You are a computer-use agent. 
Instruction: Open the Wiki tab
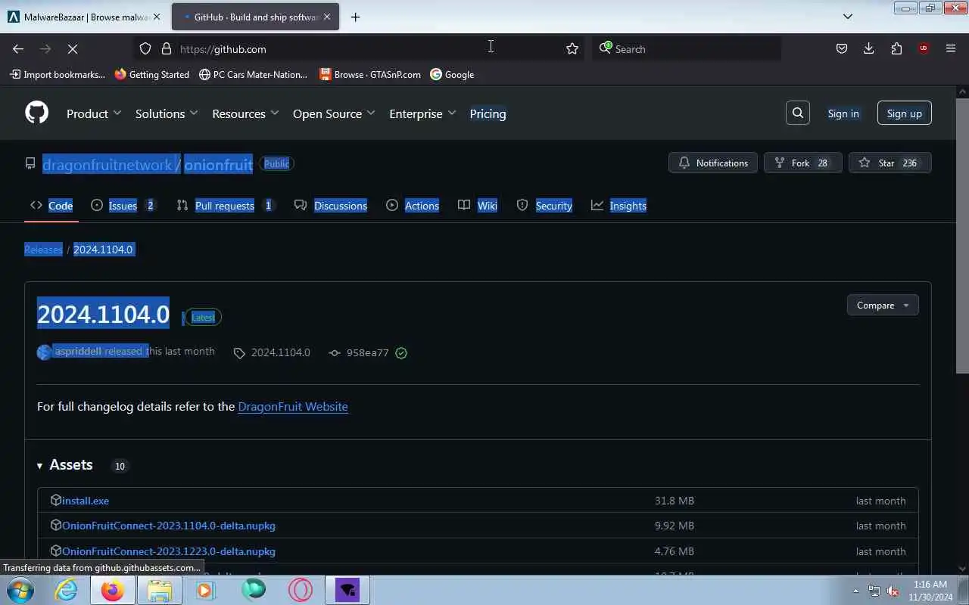coord(478,205)
